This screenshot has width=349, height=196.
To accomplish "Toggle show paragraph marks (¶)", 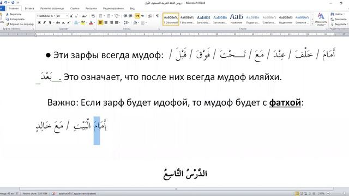I will [x=158, y=16].
